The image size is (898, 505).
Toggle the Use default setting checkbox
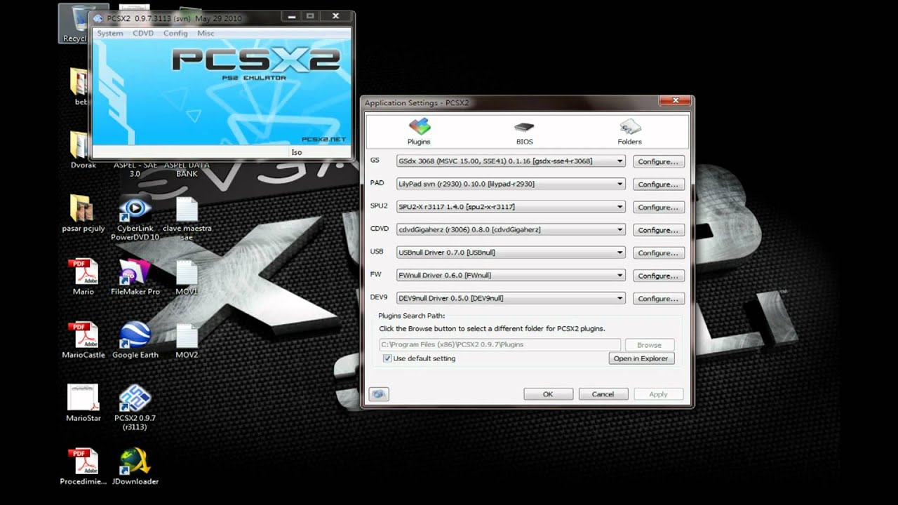(387, 358)
